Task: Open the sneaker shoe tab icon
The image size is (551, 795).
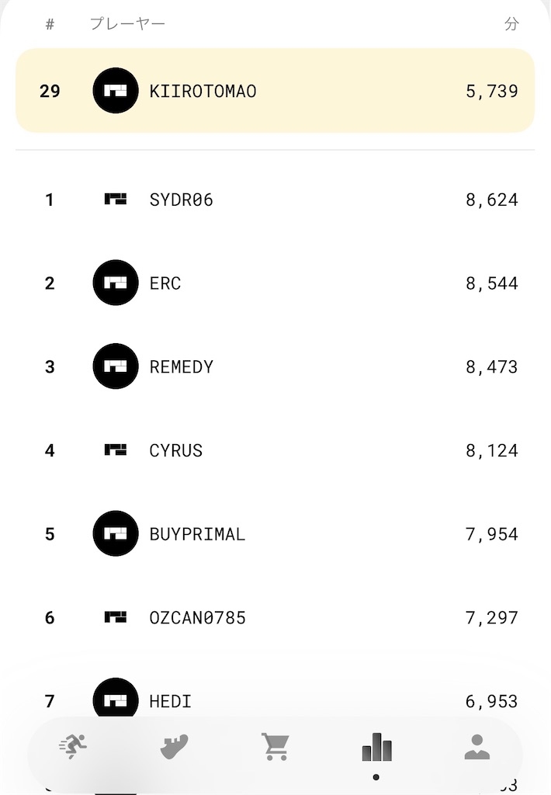Action: click(x=174, y=746)
